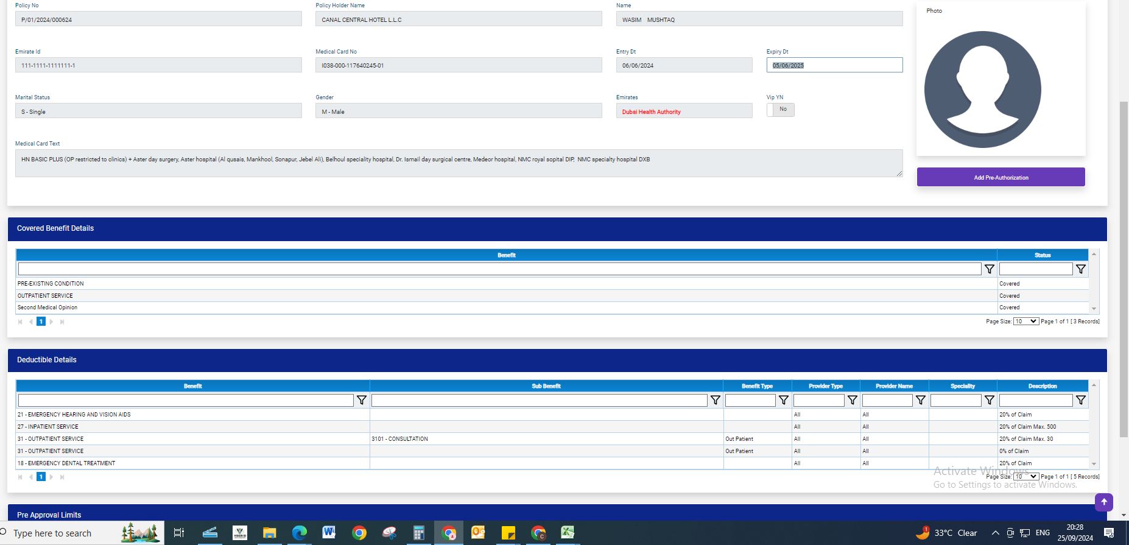The height and width of the screenshot is (545, 1129).
Task: Open the Covered Benefit page size dropdown
Action: (x=1025, y=322)
